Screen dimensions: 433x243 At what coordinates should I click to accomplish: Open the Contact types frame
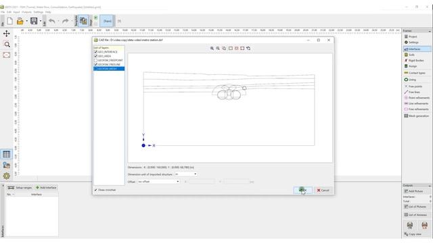[417, 73]
